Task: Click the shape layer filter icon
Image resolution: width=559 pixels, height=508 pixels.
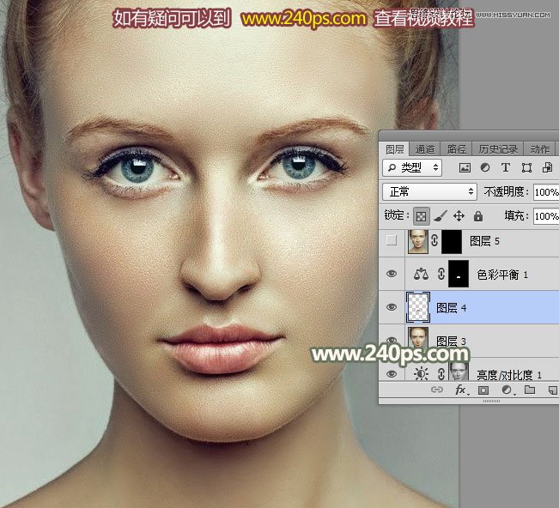Action: coord(526,167)
